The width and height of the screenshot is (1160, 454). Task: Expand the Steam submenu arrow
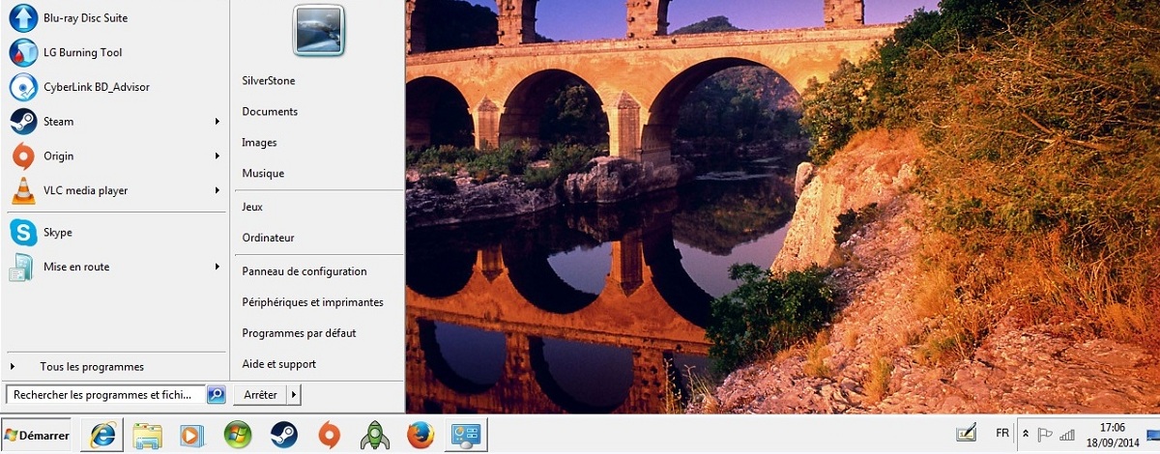pos(217,122)
